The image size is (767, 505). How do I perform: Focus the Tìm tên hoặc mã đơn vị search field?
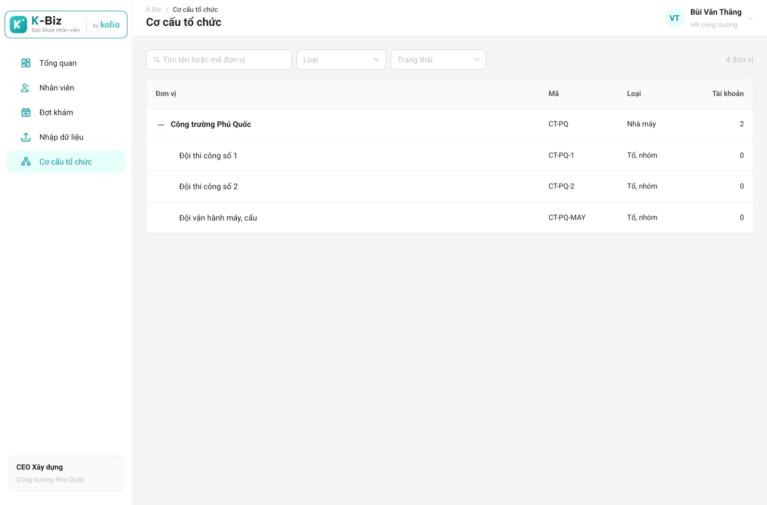click(219, 60)
